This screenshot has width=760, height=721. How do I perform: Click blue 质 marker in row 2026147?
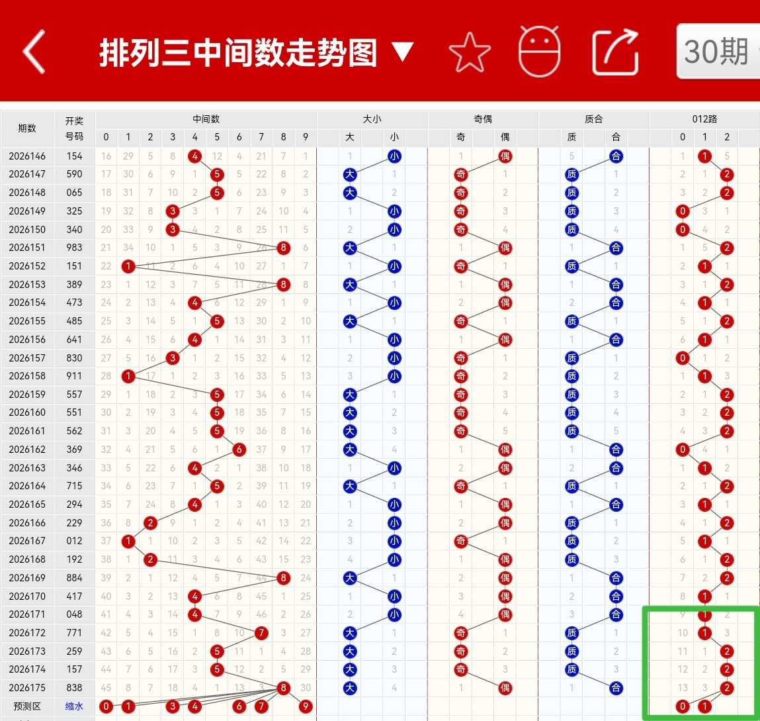[x=572, y=175]
